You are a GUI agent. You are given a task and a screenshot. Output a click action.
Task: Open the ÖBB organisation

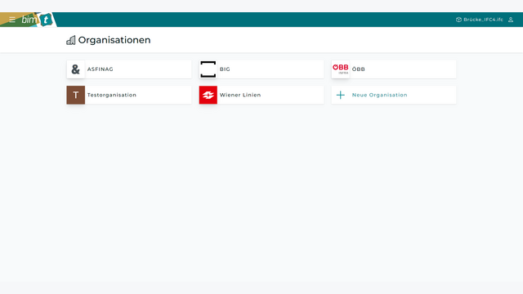[394, 69]
